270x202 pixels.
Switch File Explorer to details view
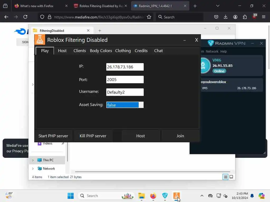(225, 177)
